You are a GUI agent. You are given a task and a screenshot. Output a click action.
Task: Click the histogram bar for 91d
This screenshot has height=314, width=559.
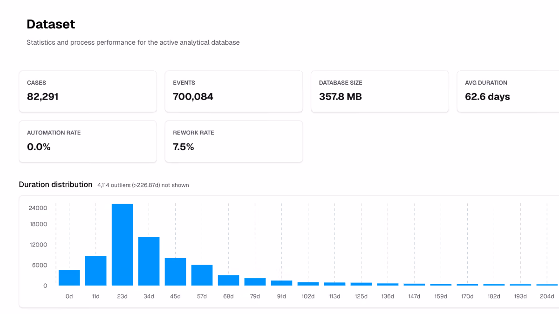(x=282, y=283)
